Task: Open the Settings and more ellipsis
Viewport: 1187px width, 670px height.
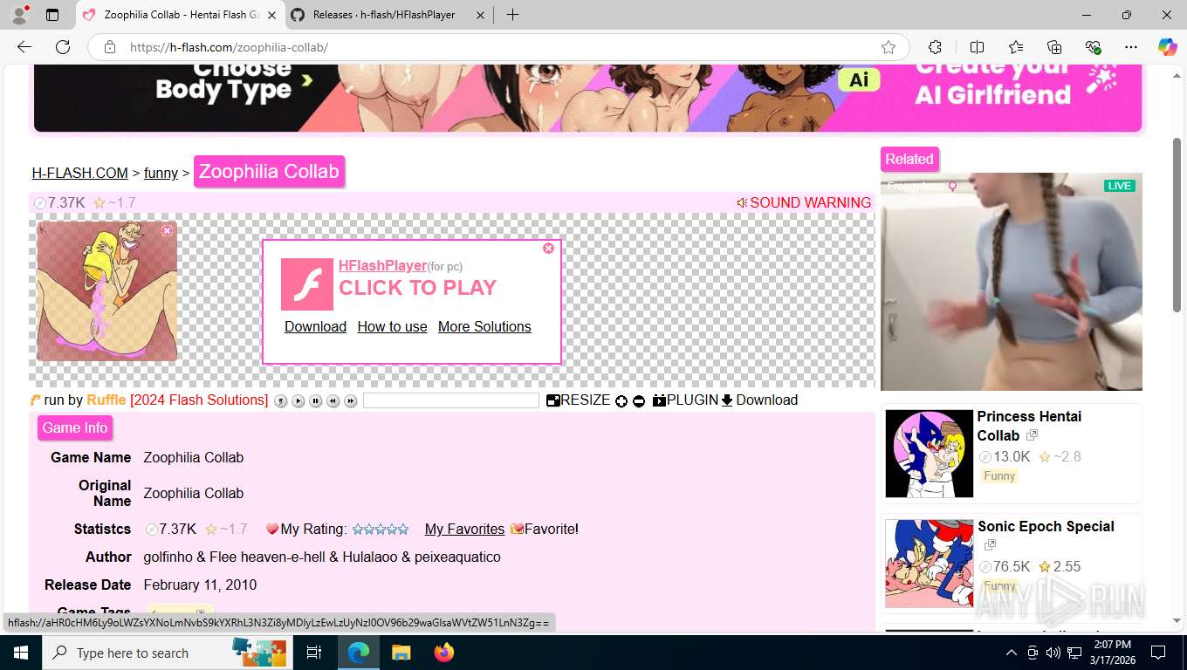Action: click(x=1131, y=47)
